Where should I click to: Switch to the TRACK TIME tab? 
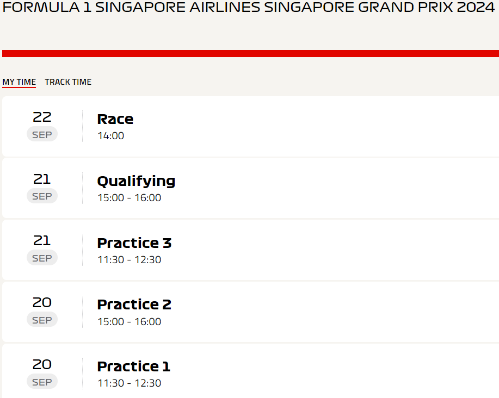pos(68,82)
